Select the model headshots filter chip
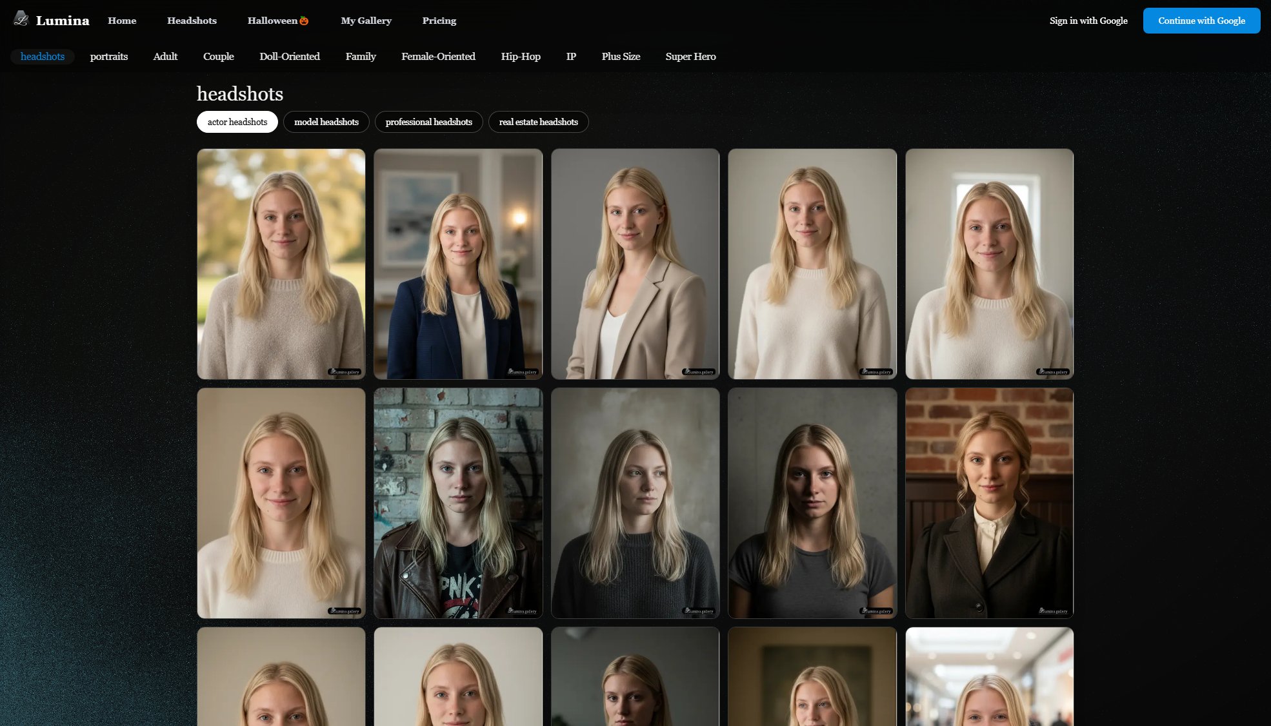Image resolution: width=1271 pixels, height=726 pixels. (x=326, y=122)
